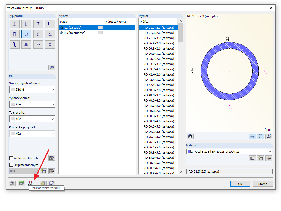
Task: Select the rectangular hollow section profile type
Action: coord(14,34)
